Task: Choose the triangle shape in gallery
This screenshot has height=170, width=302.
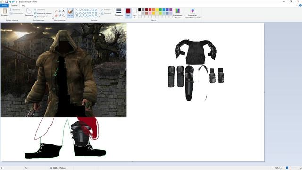Action: [96, 10]
